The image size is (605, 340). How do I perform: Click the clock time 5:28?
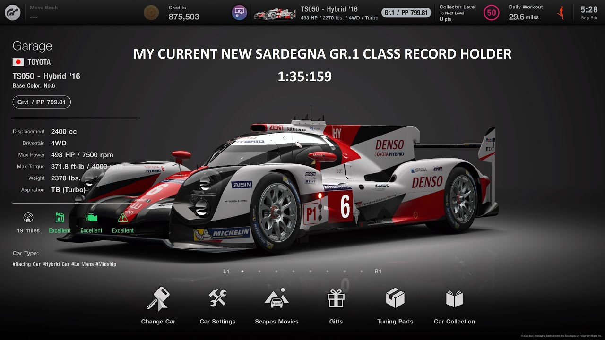pos(589,9)
